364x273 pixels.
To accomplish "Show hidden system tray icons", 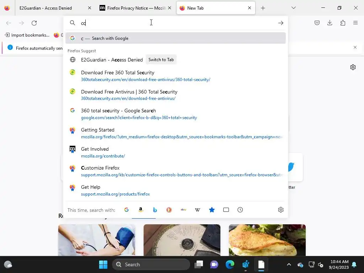I will (x=289, y=264).
